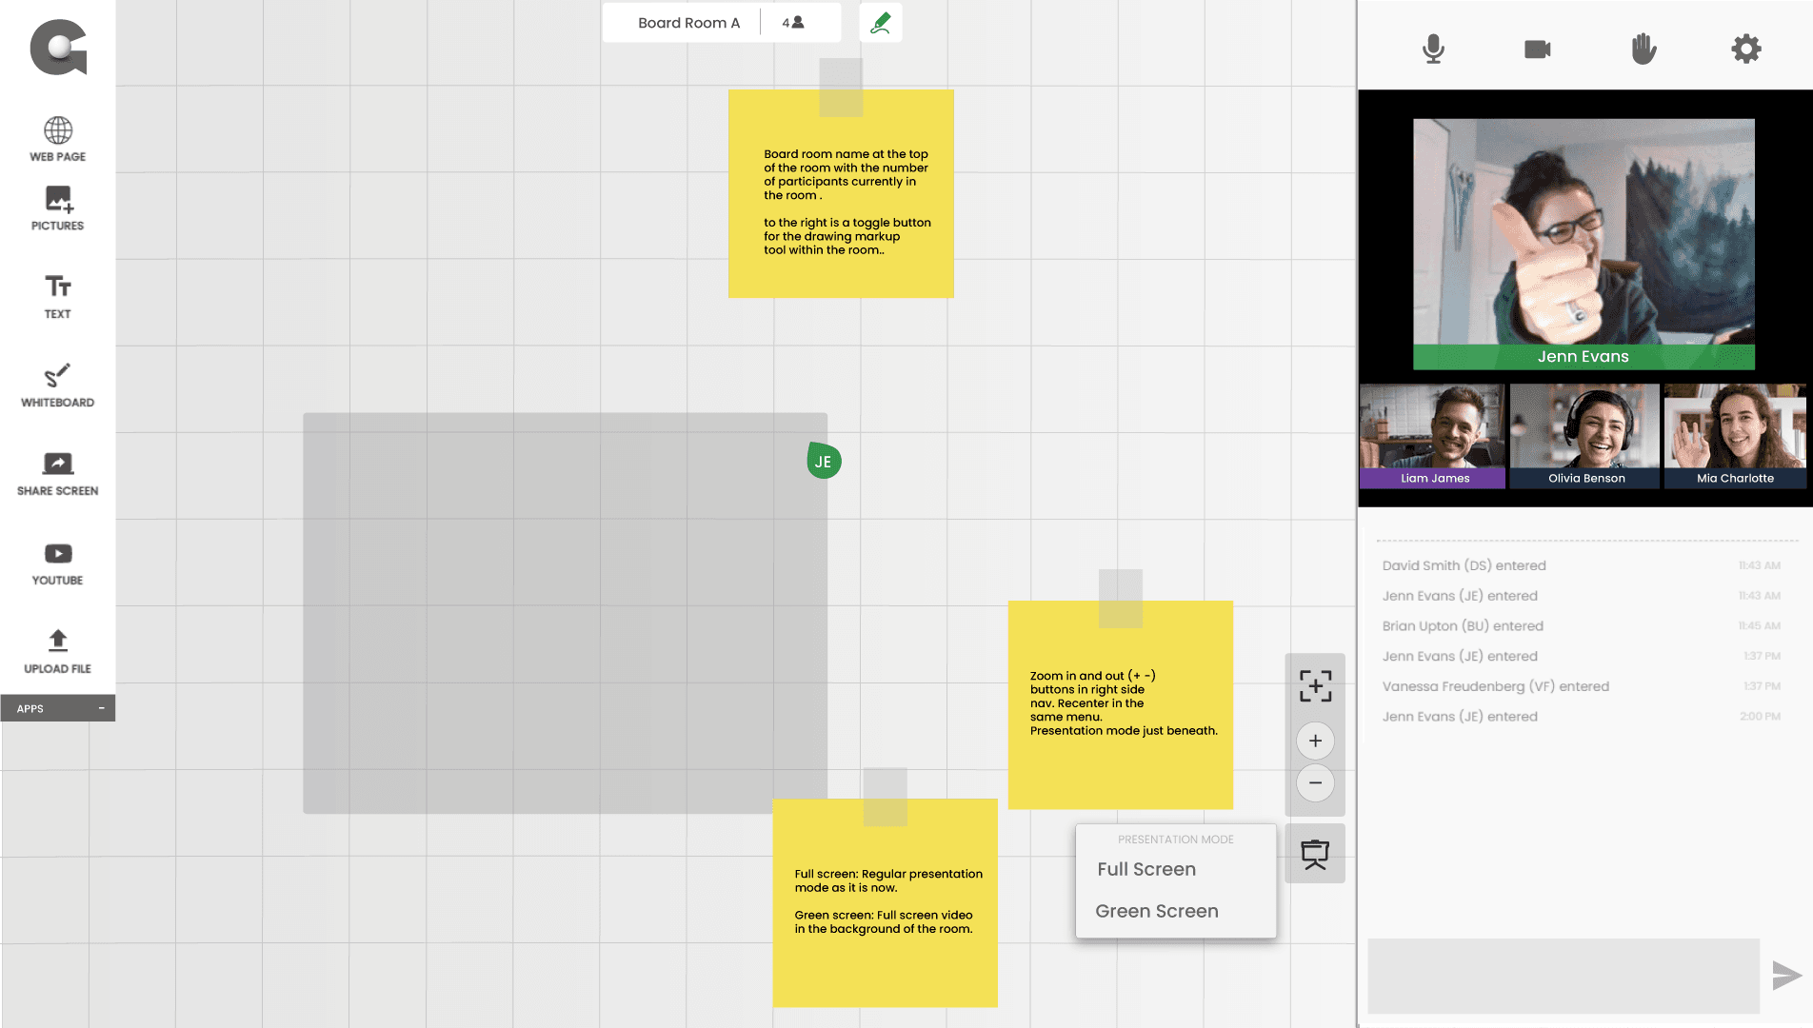Viewport: 1813px width, 1028px height.
Task: Select the sticky note about board room name
Action: click(841, 194)
